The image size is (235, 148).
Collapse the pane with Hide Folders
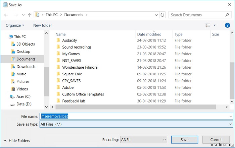tap(17, 141)
